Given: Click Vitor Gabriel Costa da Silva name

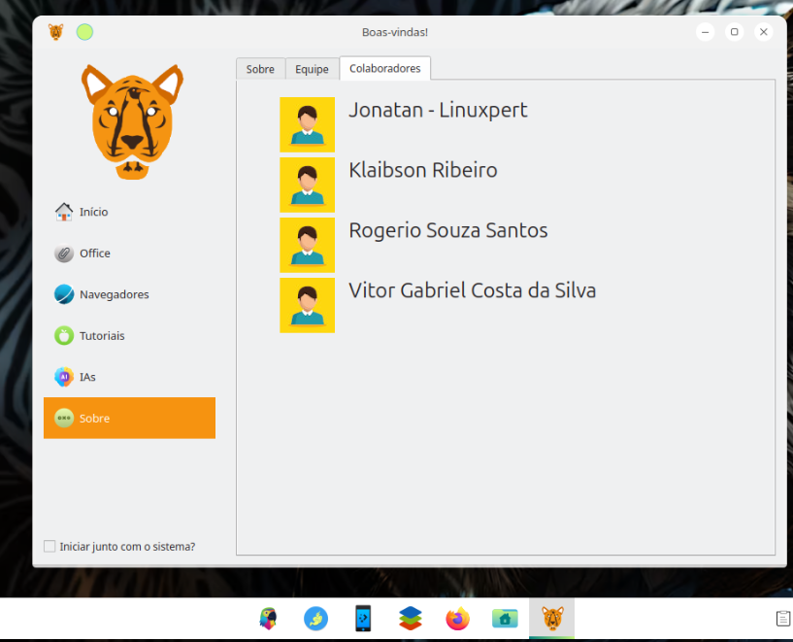Looking at the screenshot, I should pos(473,290).
